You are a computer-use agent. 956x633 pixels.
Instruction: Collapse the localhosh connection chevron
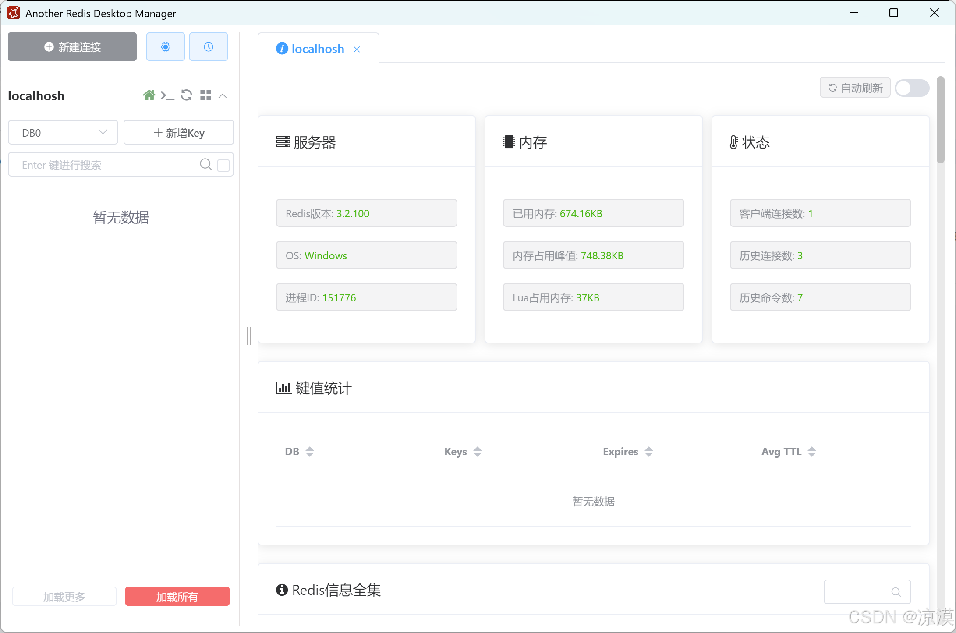[x=223, y=95]
